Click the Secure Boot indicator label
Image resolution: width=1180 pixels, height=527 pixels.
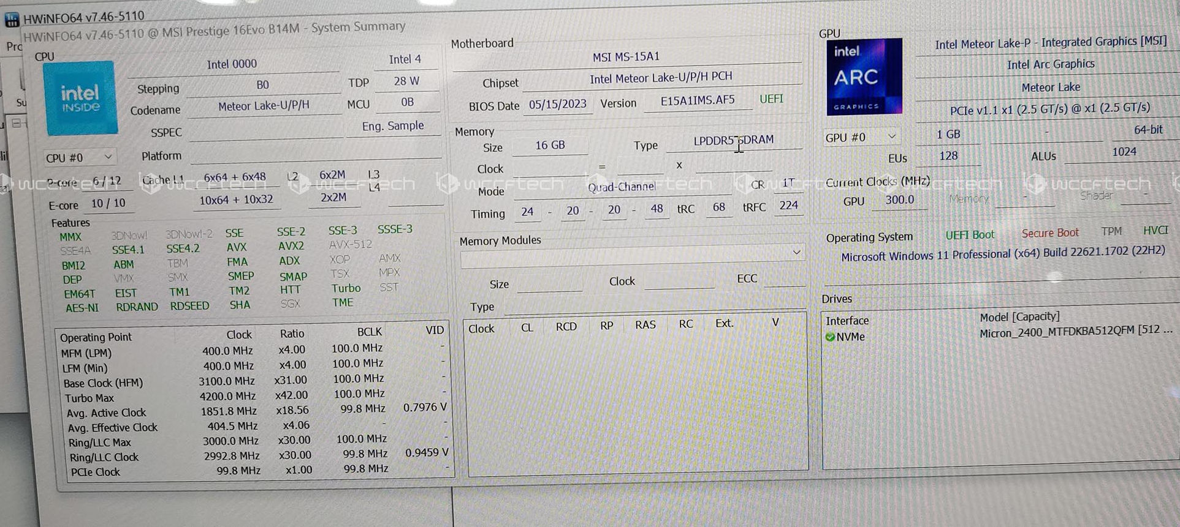[x=1049, y=233]
